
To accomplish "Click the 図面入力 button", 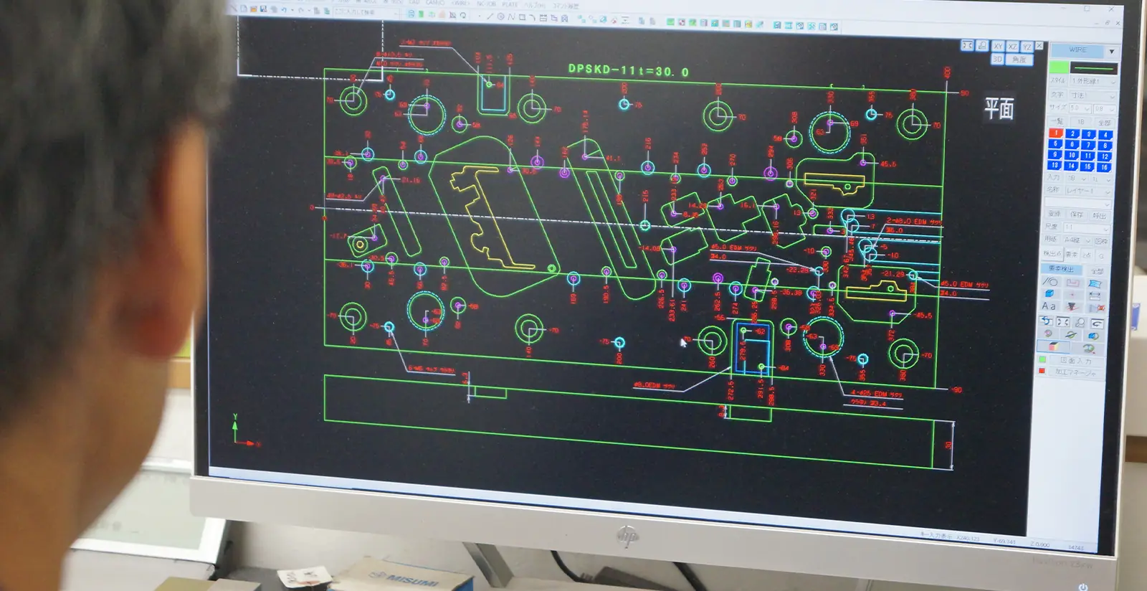I will (1076, 361).
